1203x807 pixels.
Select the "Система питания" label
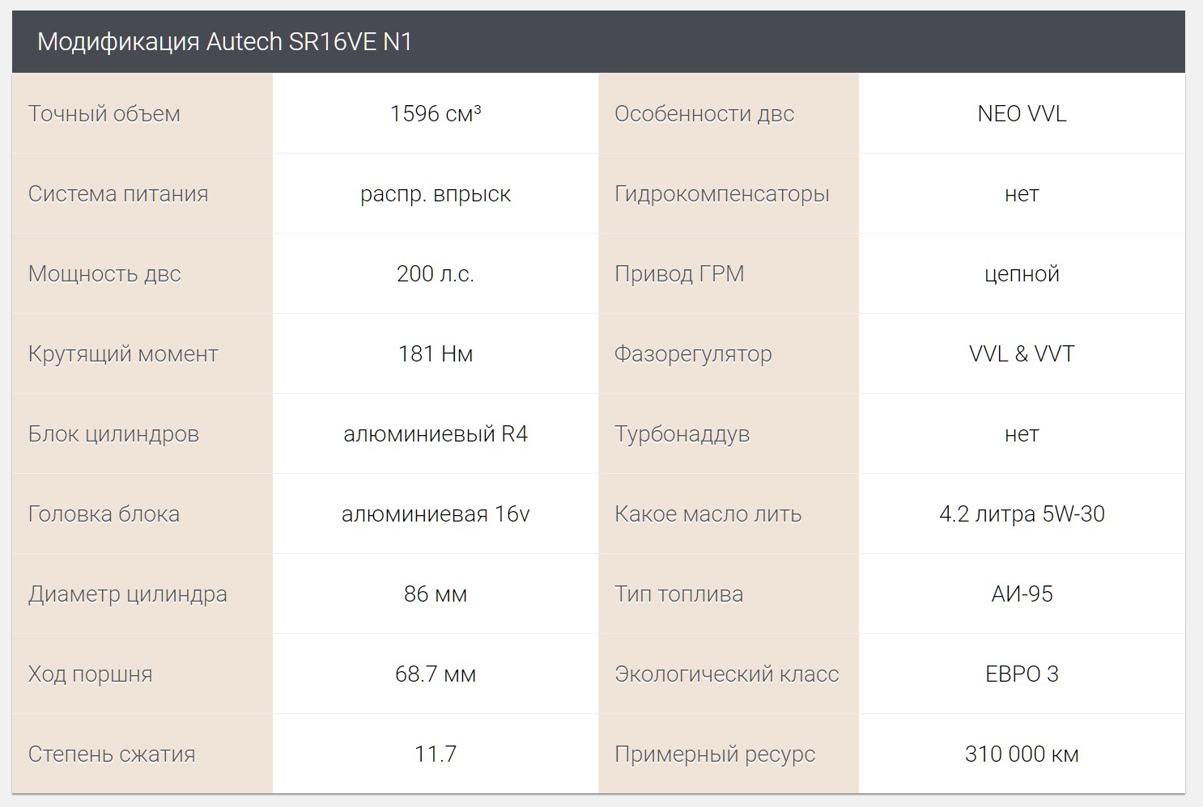click(x=118, y=193)
